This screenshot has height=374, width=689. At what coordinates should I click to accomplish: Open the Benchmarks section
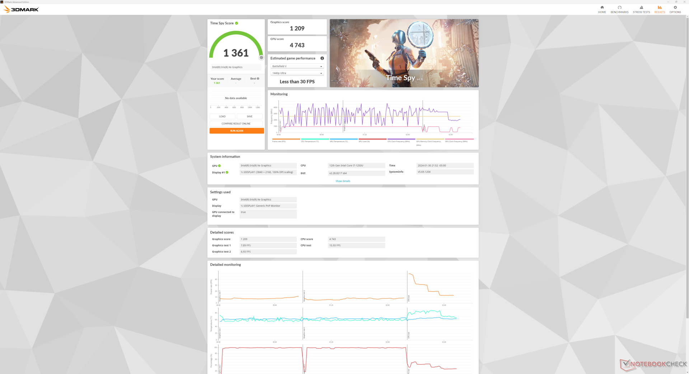tap(619, 9)
